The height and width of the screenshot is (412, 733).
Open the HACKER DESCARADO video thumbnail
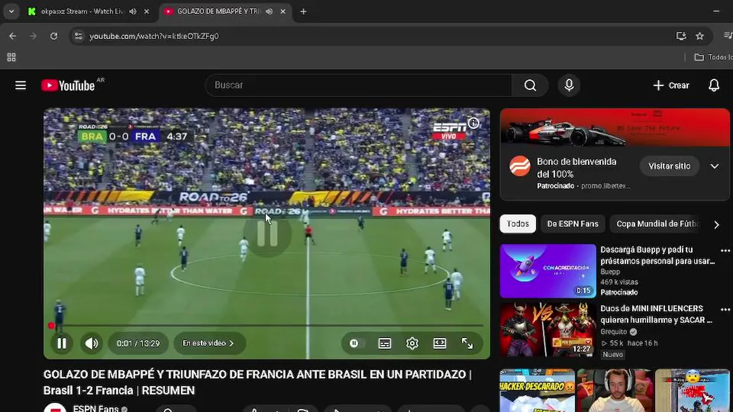click(x=537, y=391)
